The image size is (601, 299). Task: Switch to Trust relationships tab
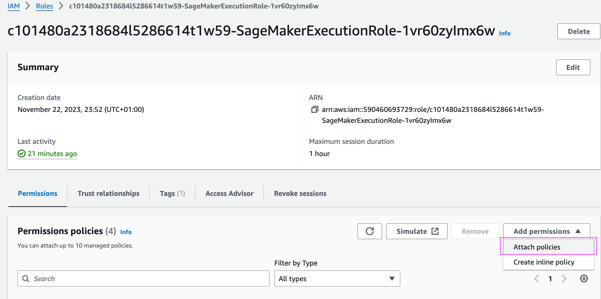[x=109, y=193]
